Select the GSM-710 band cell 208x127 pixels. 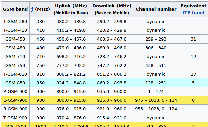coord(15,56)
